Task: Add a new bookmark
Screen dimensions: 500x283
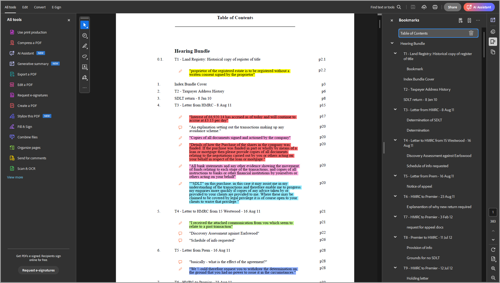Action: tap(469, 20)
